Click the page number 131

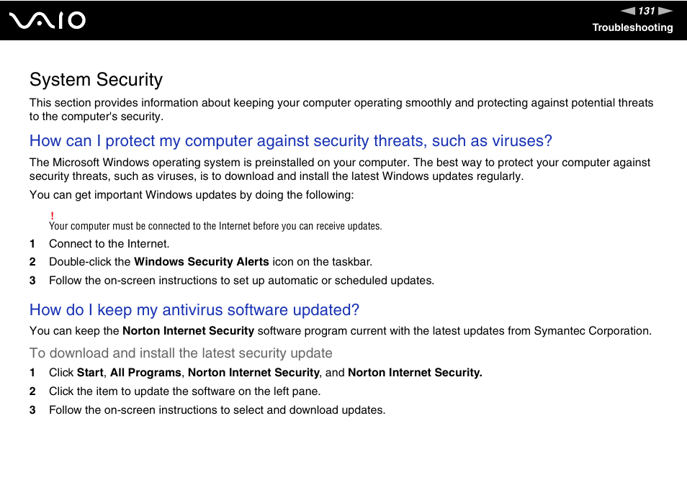click(646, 11)
